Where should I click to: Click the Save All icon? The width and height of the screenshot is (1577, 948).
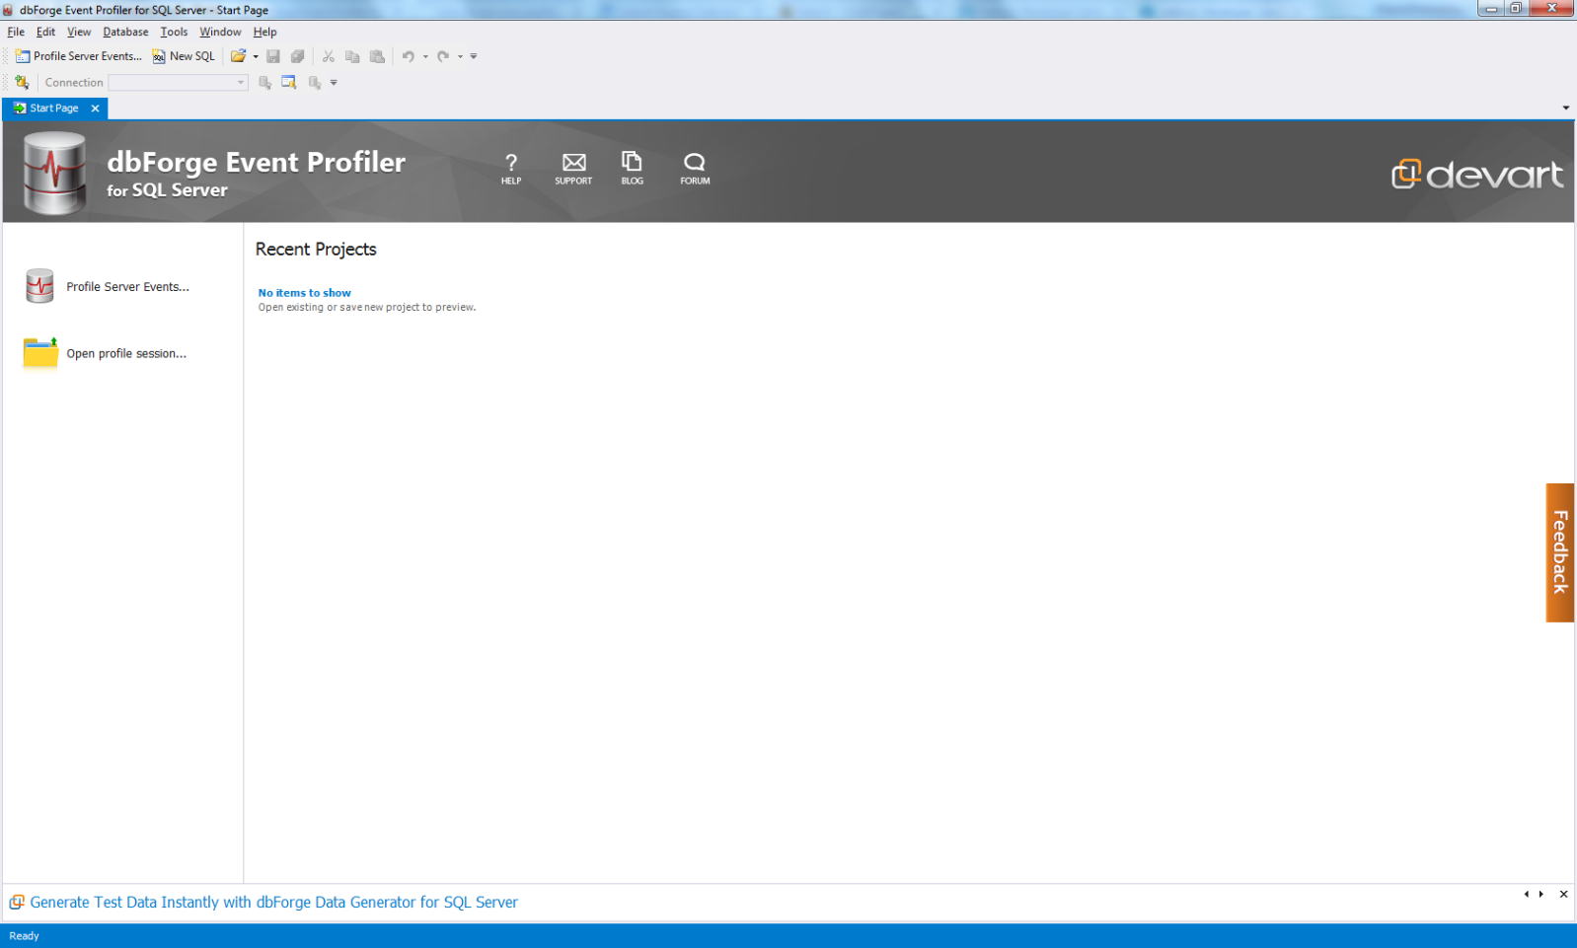297,56
